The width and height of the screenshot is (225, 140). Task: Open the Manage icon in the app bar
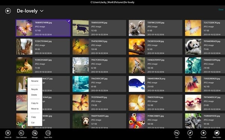coord(35,133)
